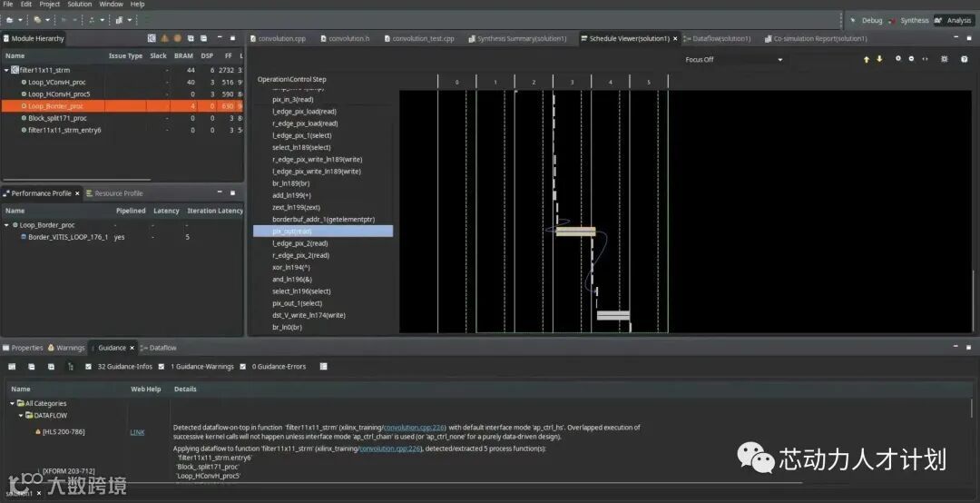Uncheck the 1 Guidance-Warnings checkbox
The image size is (980, 503).
pyautogui.click(x=162, y=367)
